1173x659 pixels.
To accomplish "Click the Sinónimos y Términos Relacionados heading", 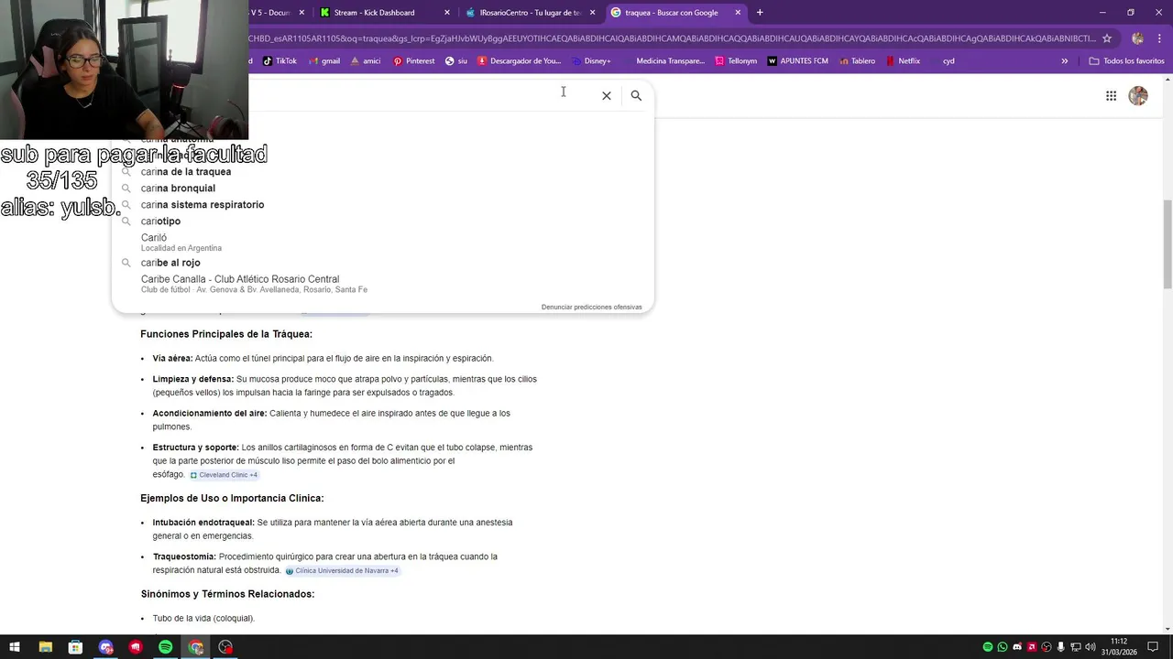I will pos(227,595).
